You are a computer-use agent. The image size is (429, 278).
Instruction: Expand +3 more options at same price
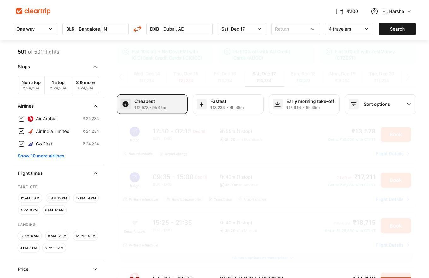pos(262,258)
